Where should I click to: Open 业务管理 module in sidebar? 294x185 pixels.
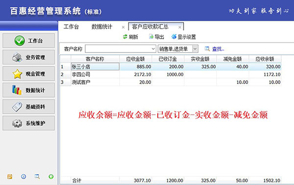pos(29,57)
